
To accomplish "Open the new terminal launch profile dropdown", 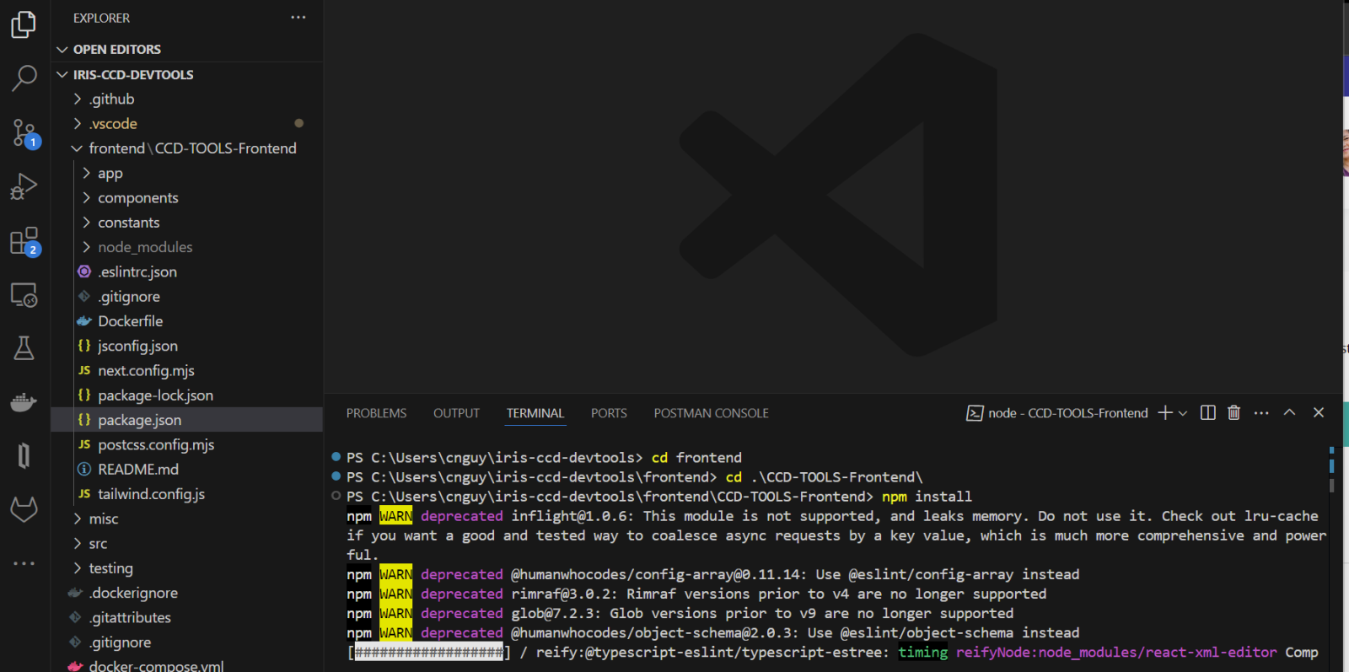I will pyautogui.click(x=1183, y=413).
